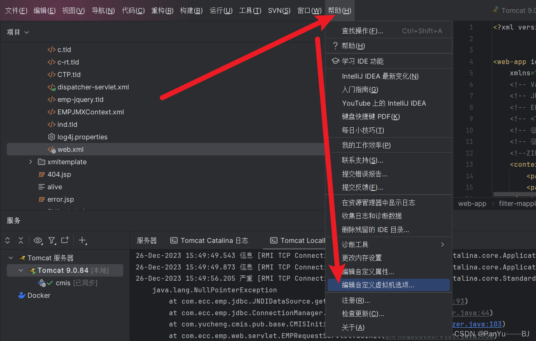Click the c-rt.tld file icon

coord(51,62)
